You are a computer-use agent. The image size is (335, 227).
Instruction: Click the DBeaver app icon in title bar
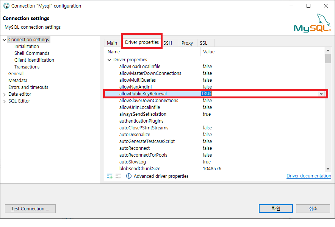click(6, 6)
